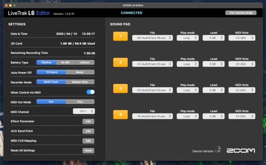The height and width of the screenshot is (165, 266).
Task: Toggle Mixer Control via MIDI switch
Action: point(91,92)
